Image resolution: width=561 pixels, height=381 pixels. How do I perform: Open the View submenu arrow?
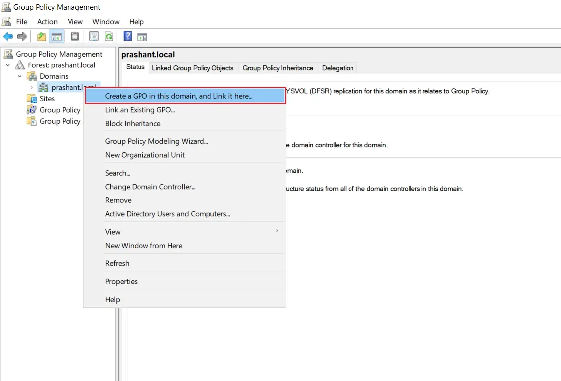277,231
